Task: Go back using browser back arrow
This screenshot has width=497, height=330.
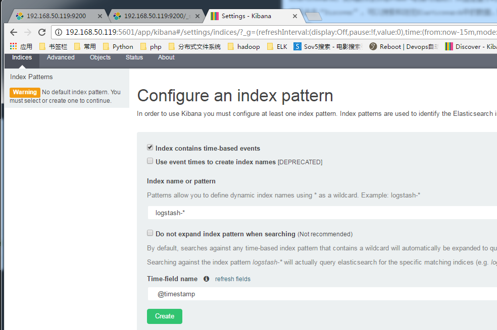Action: click(14, 32)
